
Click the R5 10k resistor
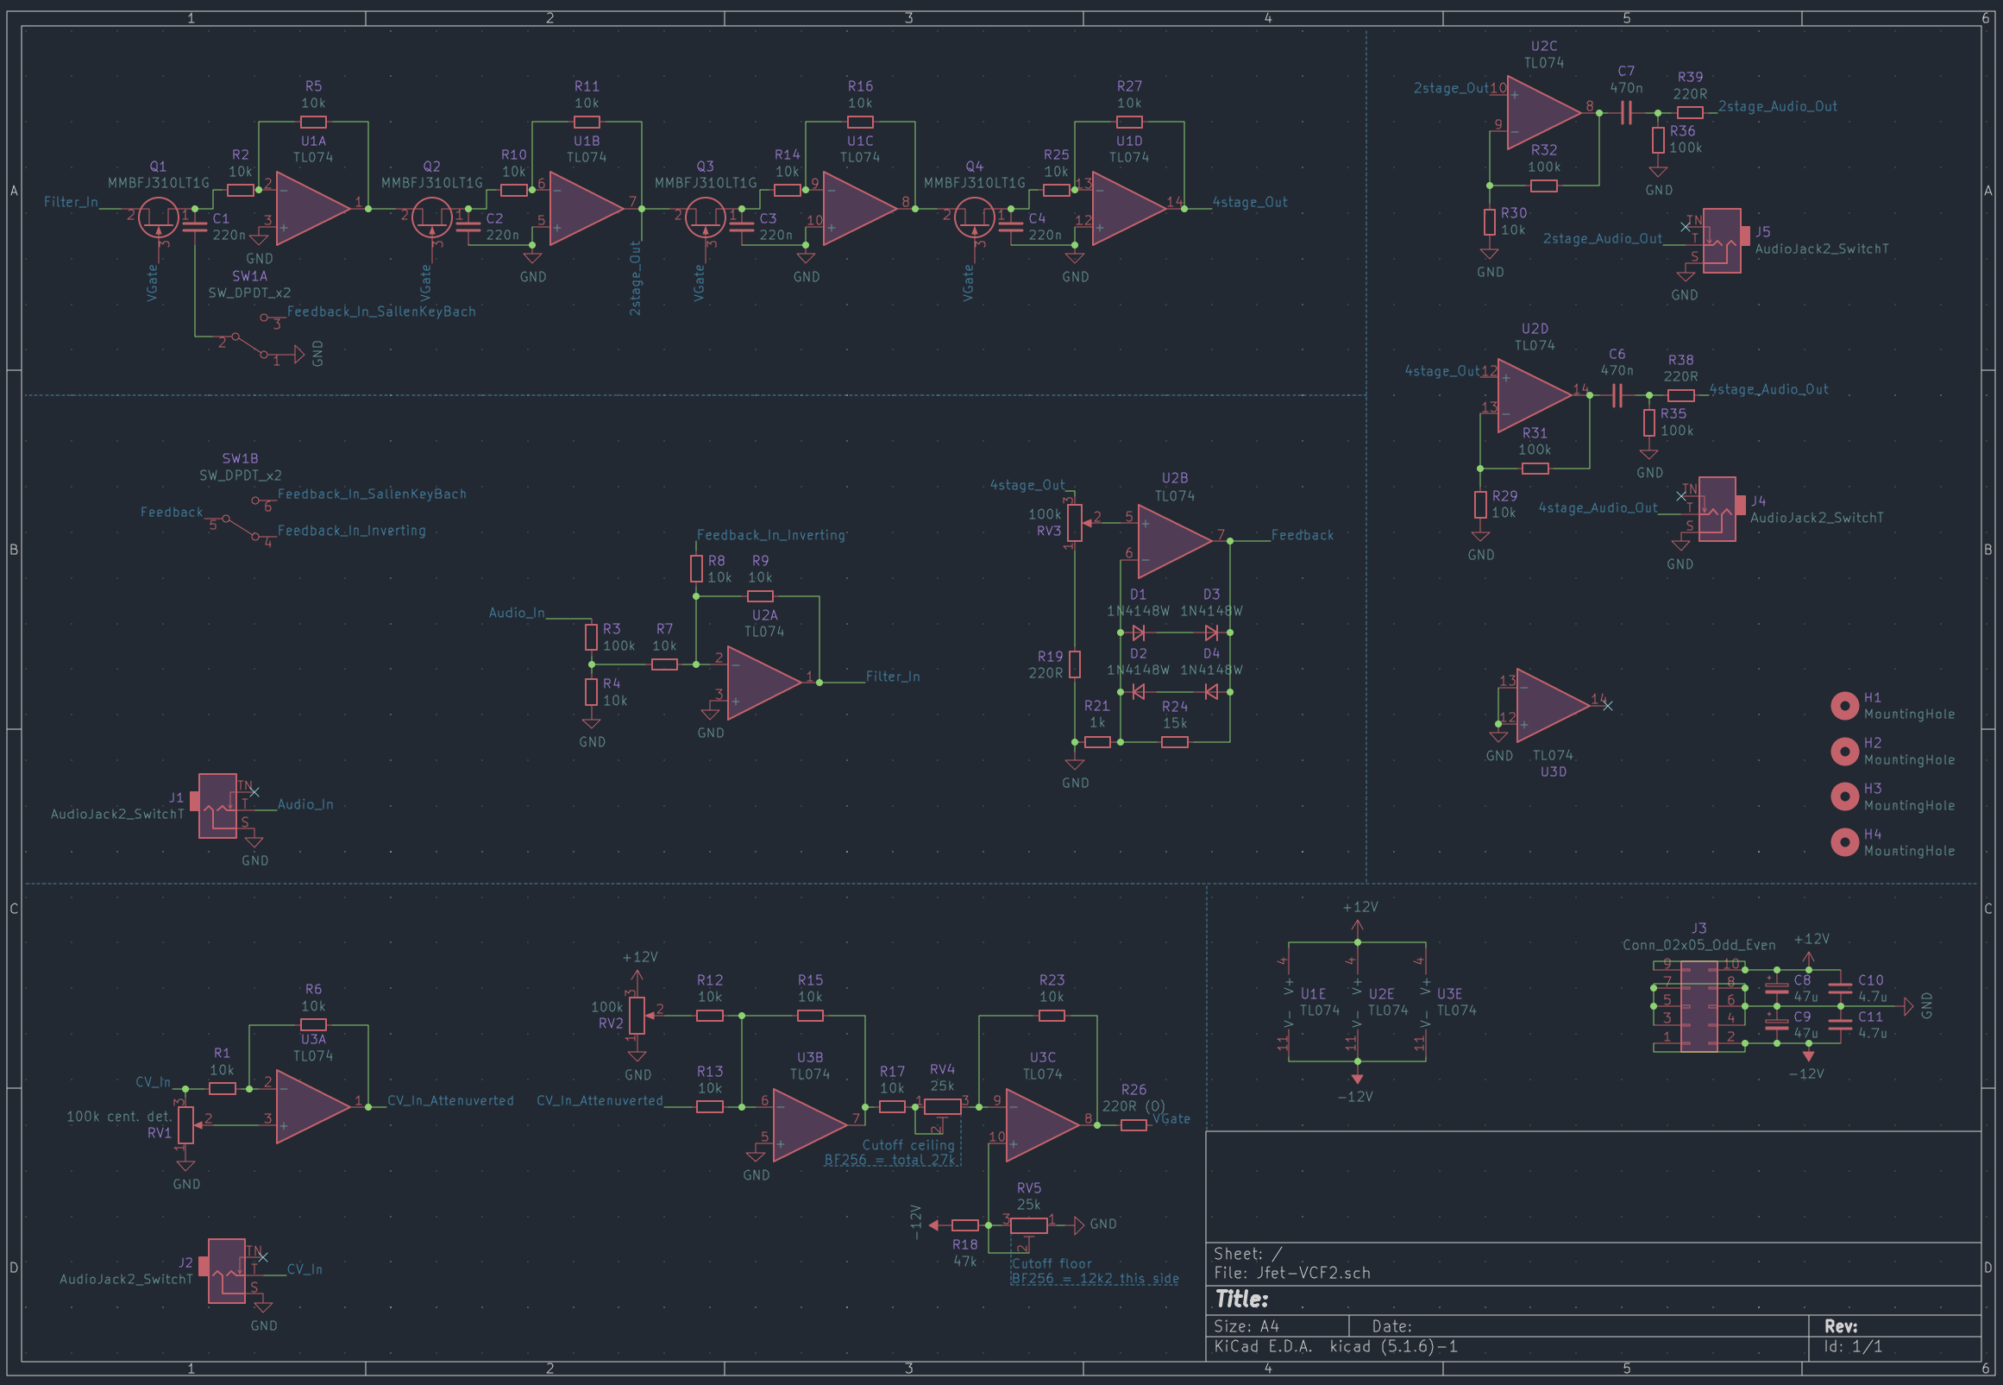pyautogui.click(x=313, y=122)
